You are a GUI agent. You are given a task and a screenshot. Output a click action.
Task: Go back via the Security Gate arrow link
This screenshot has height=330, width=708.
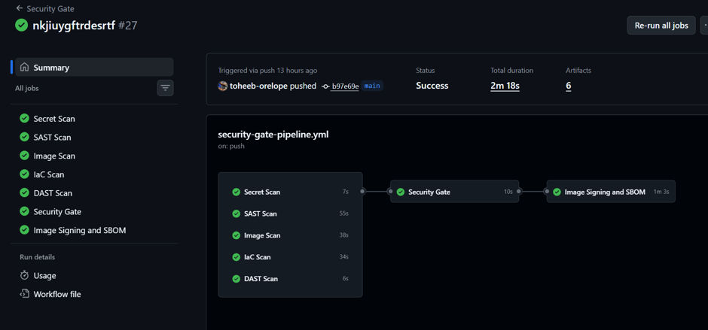click(x=44, y=8)
